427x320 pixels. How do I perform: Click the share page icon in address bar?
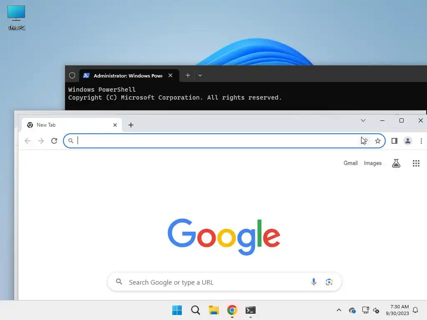coord(364,141)
